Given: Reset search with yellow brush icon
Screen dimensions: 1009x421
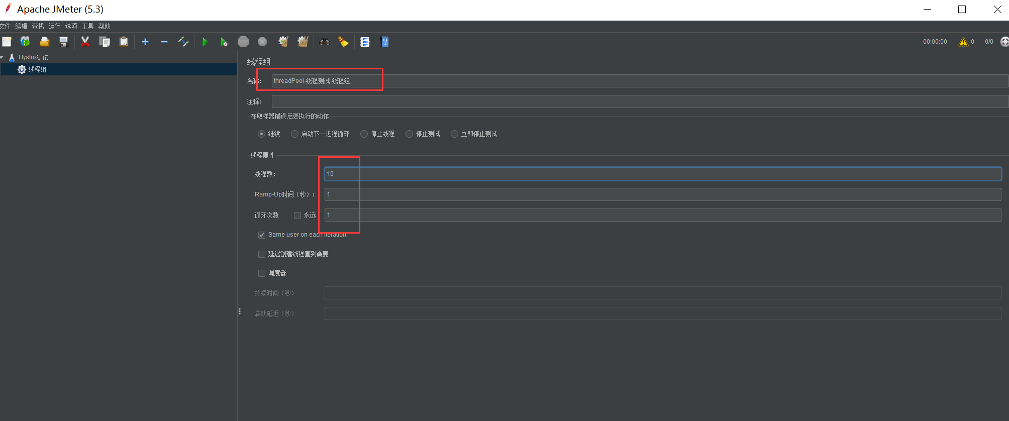Looking at the screenshot, I should (344, 42).
